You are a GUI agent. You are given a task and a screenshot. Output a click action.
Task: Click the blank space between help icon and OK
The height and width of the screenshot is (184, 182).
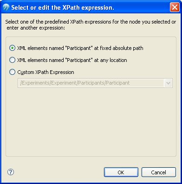(59, 172)
